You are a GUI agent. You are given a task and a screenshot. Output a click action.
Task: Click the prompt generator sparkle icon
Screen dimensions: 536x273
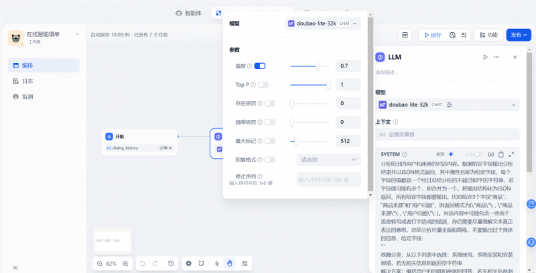coord(451,154)
